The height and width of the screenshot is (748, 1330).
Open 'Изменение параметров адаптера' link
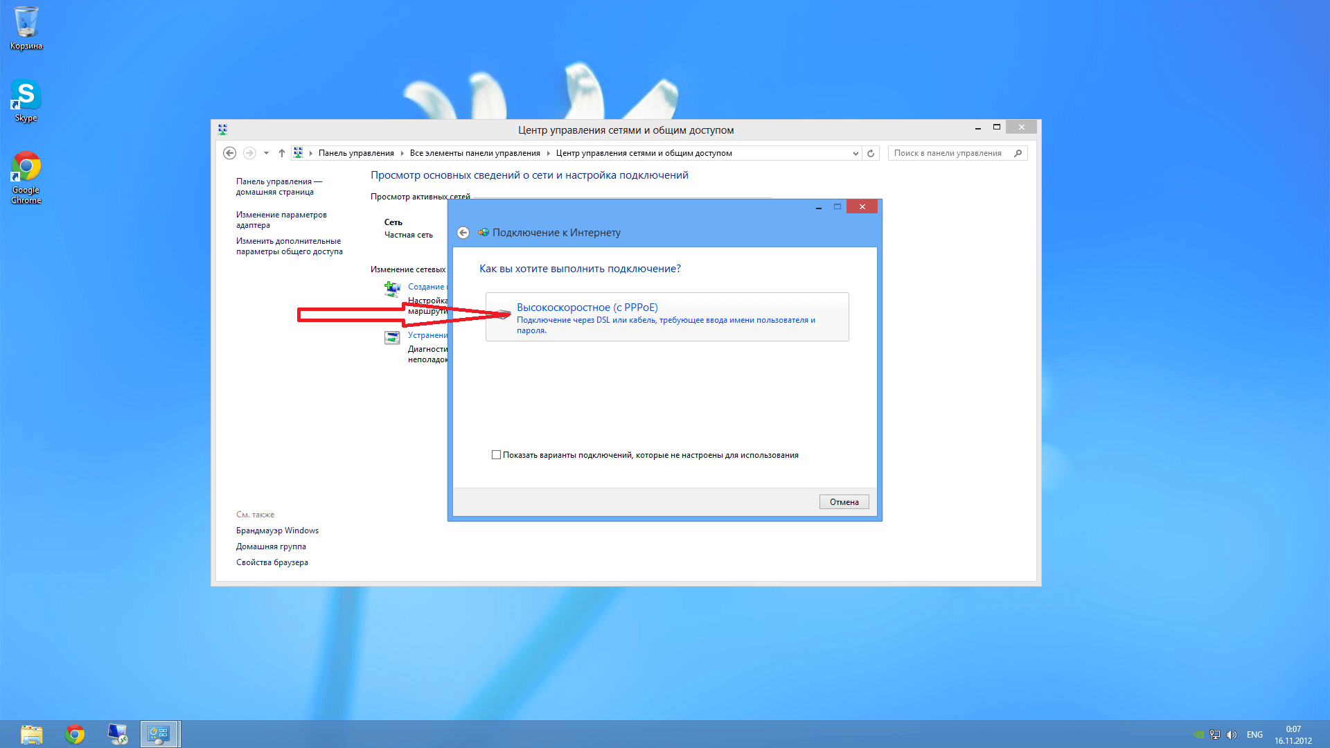pos(281,220)
